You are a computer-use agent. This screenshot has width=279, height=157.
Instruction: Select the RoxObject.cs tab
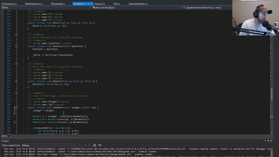click(x=79, y=4)
